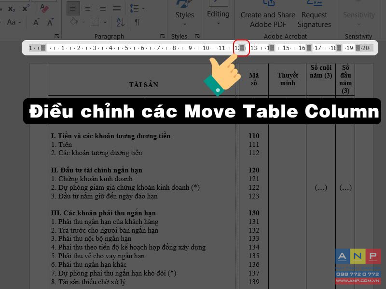Toggle show/hide paragraph marks (¶)
386x289 pixels.
138,22
